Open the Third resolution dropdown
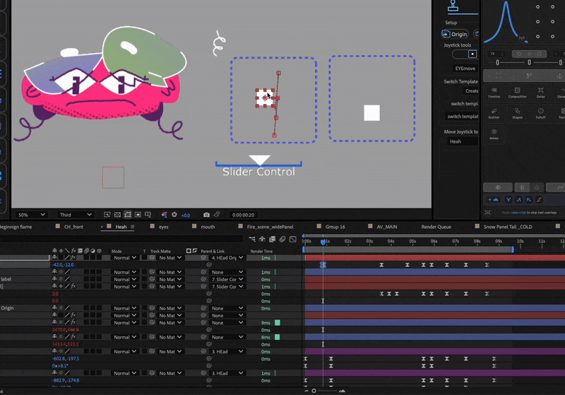This screenshot has width=565, height=395. (75, 215)
